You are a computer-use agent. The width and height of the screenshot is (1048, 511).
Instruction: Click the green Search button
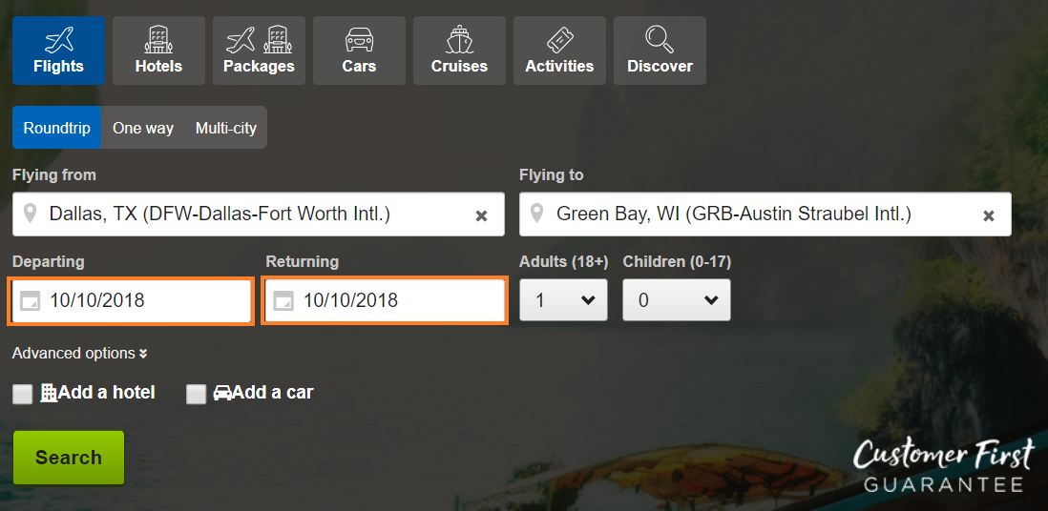pyautogui.click(x=69, y=458)
